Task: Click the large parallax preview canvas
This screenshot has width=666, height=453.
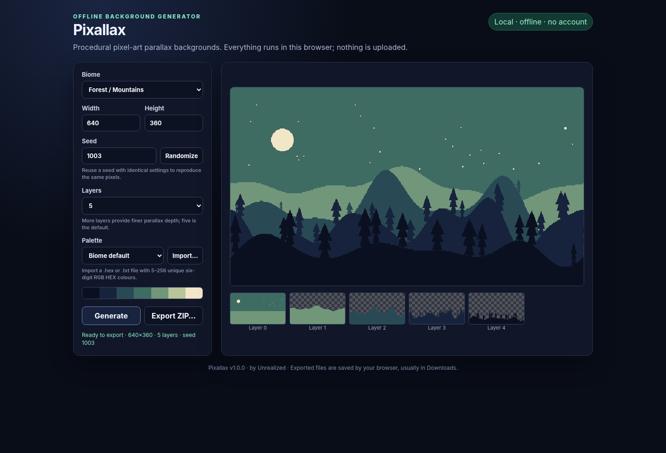Action: coord(407,186)
